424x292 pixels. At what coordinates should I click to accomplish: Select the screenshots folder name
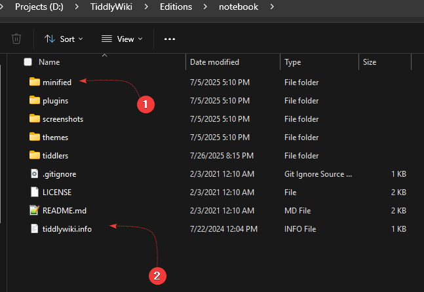pyautogui.click(x=63, y=119)
